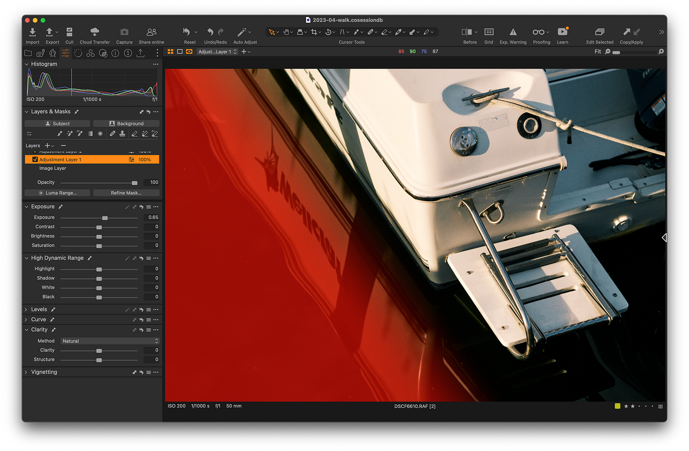
Task: Select the linear gradient mask tool
Action: (x=90, y=134)
